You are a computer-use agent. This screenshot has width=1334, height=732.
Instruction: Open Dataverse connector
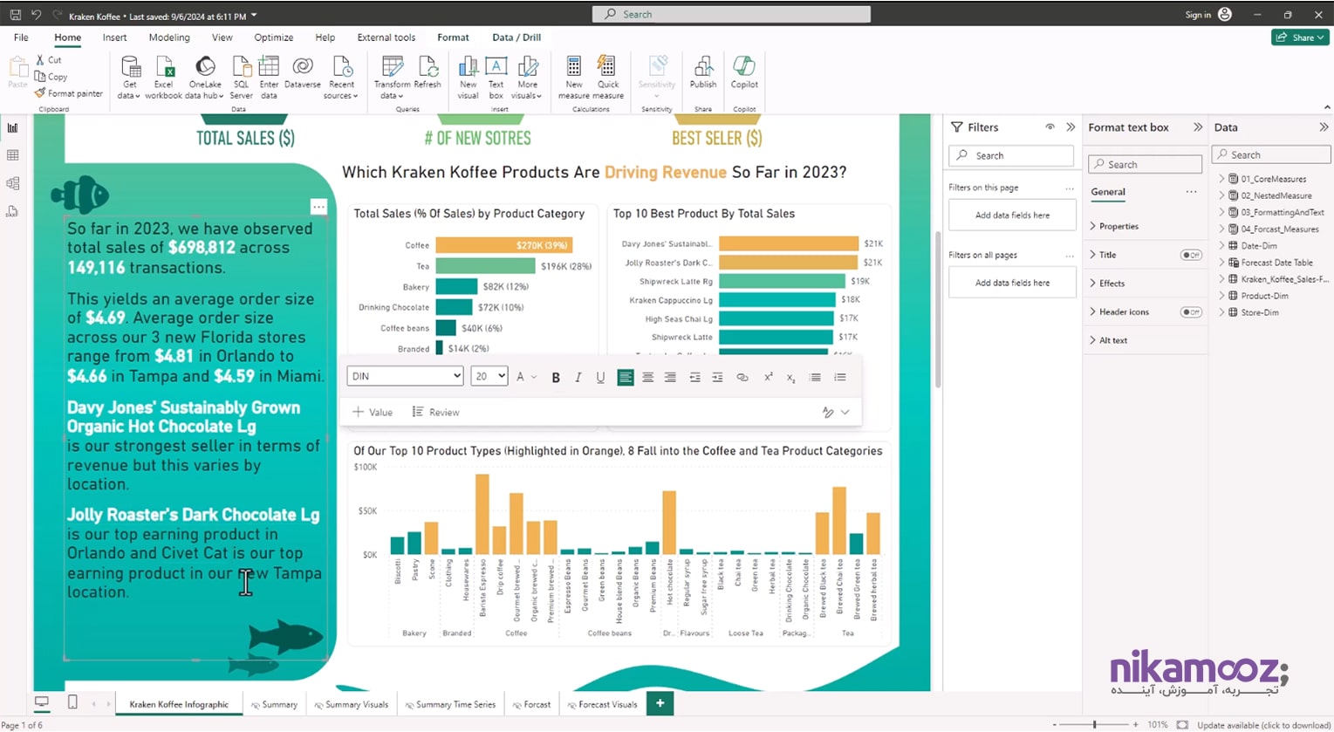click(303, 73)
